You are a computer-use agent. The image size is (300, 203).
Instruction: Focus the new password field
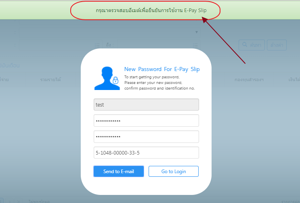[146, 120]
